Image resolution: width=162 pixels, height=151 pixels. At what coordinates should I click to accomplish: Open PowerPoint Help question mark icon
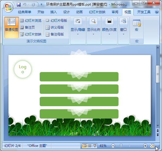[157, 12]
